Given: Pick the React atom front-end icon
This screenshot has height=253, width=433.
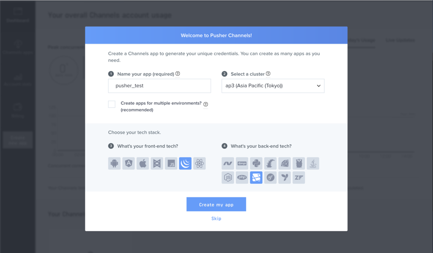Looking at the screenshot, I should coord(200,164).
